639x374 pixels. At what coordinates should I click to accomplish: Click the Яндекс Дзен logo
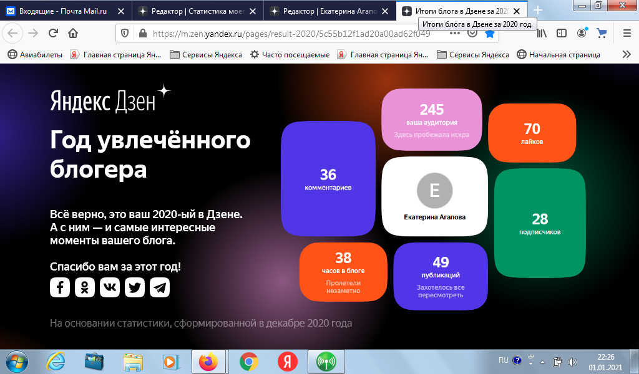point(110,99)
